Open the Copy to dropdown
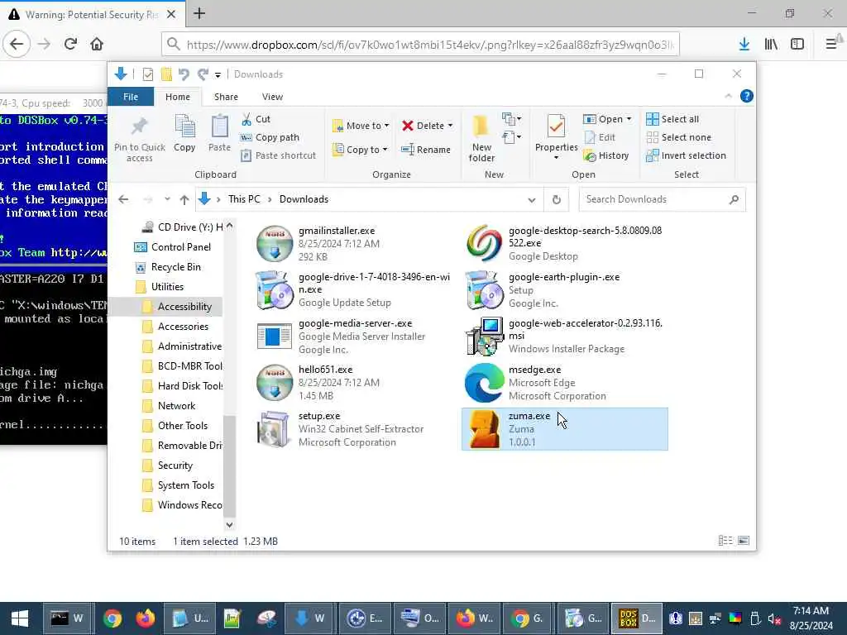The height and width of the screenshot is (635, 847). (x=360, y=150)
